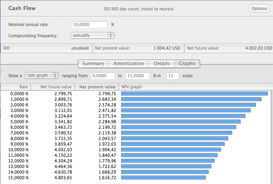The height and width of the screenshot is (184, 273).
Task: Open the Amortization tab
Action: click(x=128, y=64)
